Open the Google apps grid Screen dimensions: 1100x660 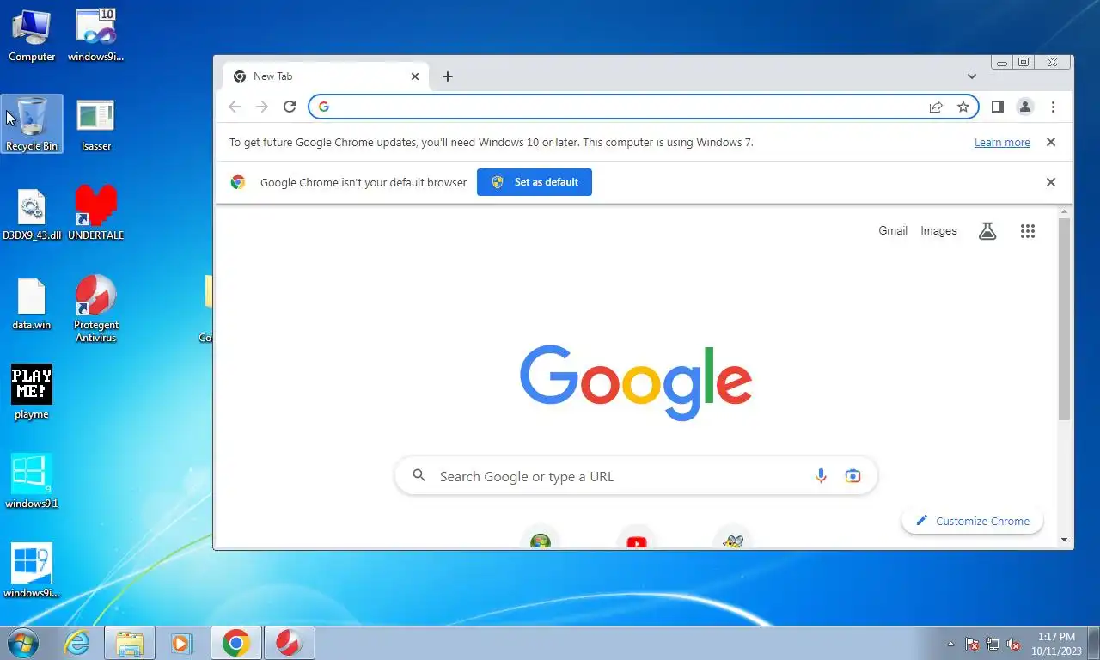point(1028,230)
